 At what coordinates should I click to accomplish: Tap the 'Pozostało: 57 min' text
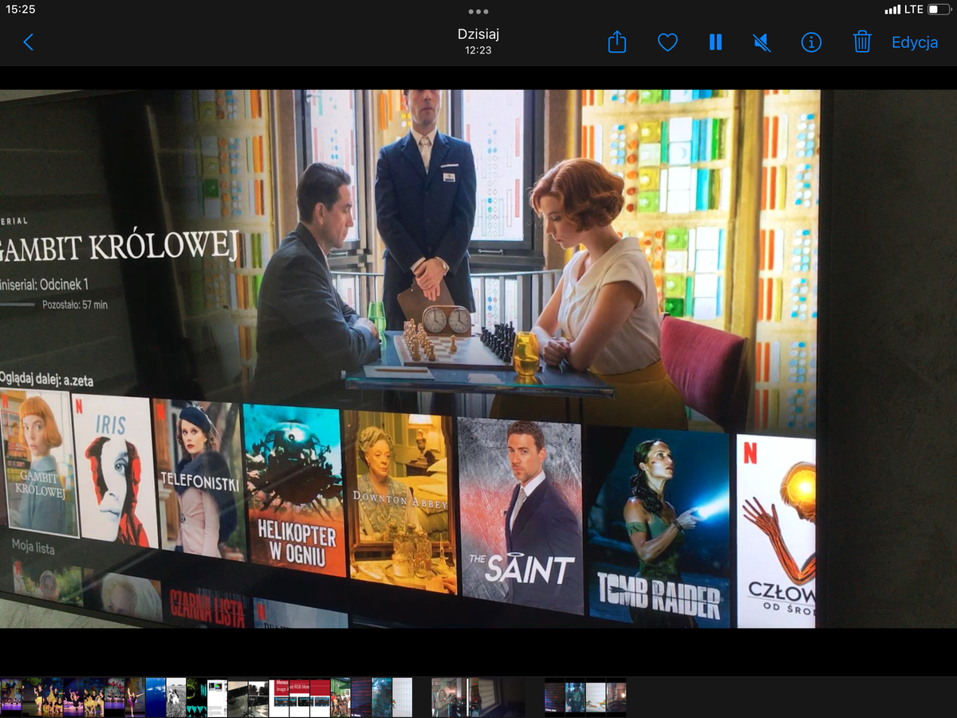(75, 304)
